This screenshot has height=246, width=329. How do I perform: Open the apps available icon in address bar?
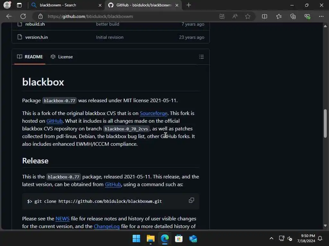(x=222, y=16)
